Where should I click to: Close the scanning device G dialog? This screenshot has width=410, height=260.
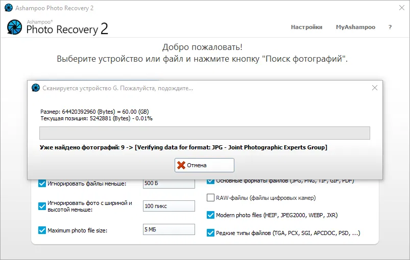375,88
